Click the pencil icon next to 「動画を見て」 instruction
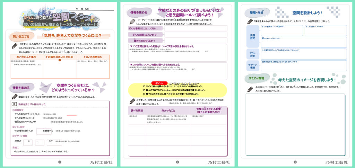The height and width of the screenshot is (168, 355). click(x=15, y=97)
